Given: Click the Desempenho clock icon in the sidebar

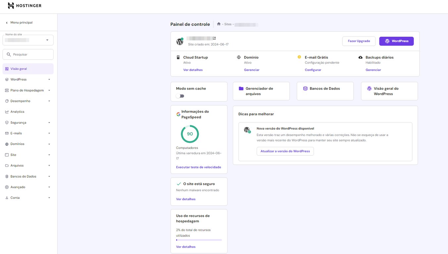Looking at the screenshot, I should tap(7, 101).
